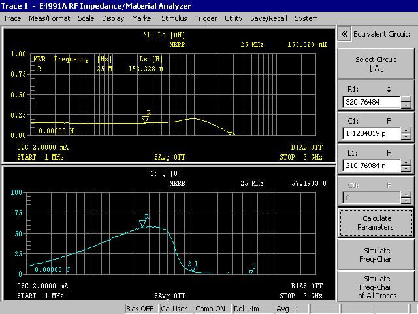Click the *1: Ls [uH] trace title
The width and height of the screenshot is (418, 314).
(164, 35)
